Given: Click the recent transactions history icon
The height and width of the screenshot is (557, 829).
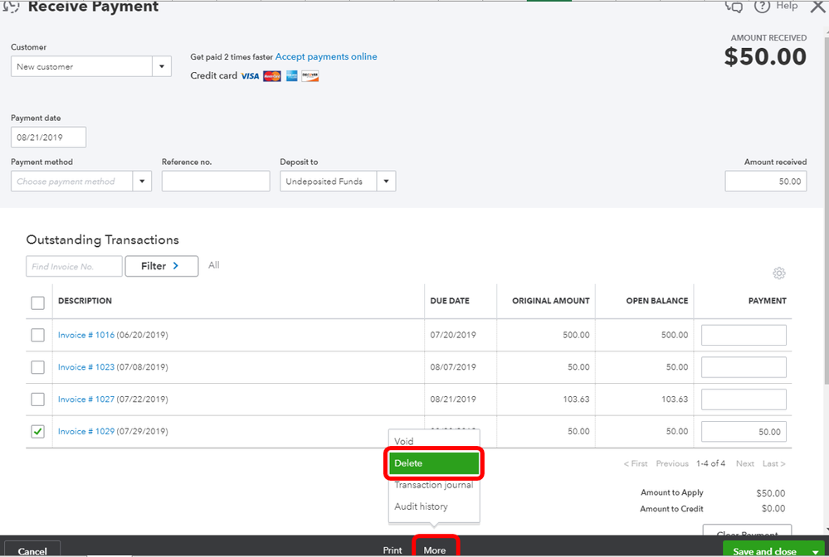Looking at the screenshot, I should click(11, 7).
